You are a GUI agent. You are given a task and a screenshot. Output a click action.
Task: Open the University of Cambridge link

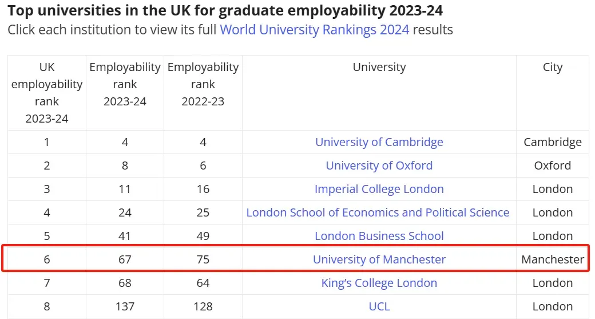tap(379, 142)
